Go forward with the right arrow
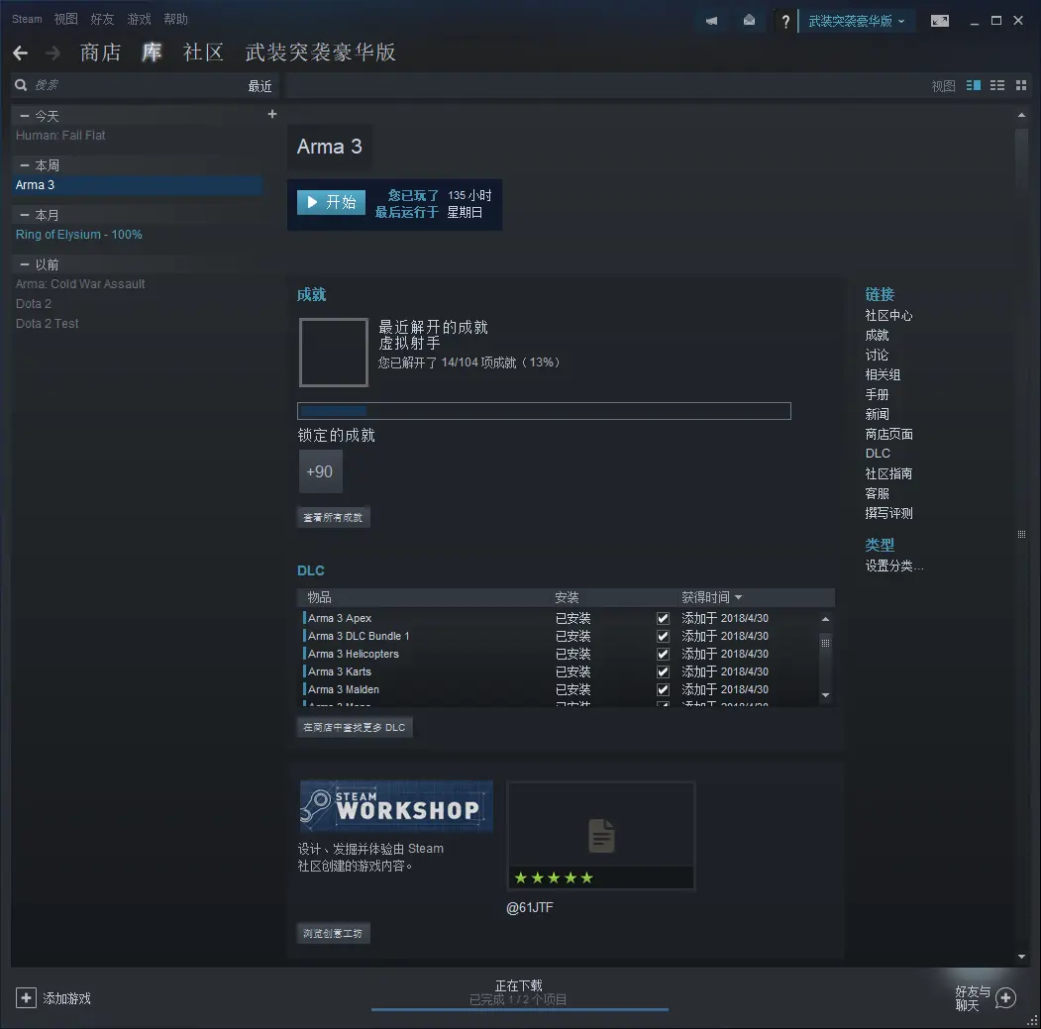 click(x=52, y=53)
